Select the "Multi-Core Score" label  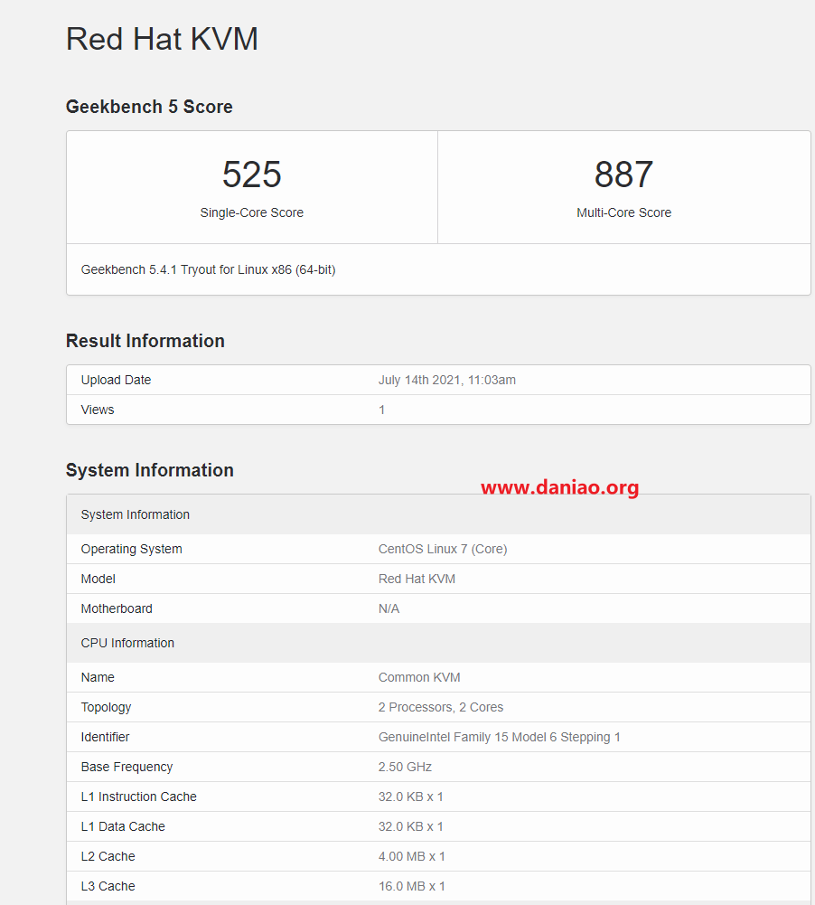624,212
